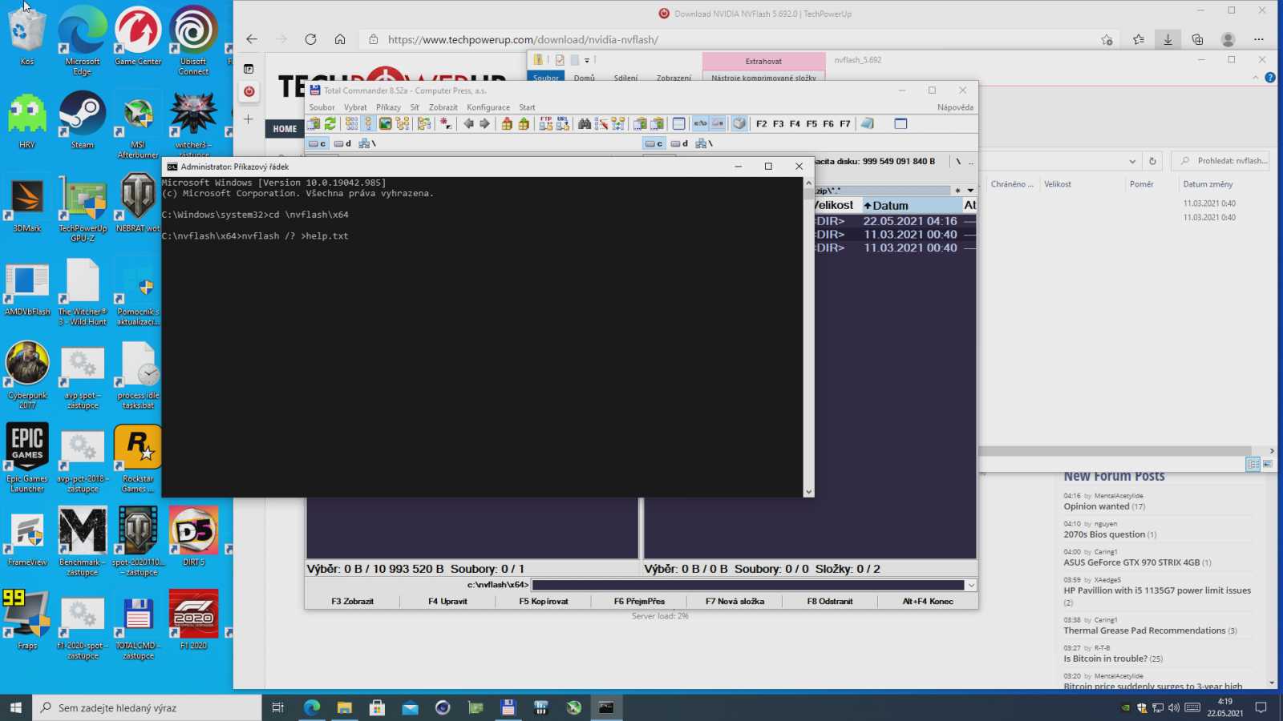Open file search binoculars icon
This screenshot has height=721, width=1283.
pos(585,123)
